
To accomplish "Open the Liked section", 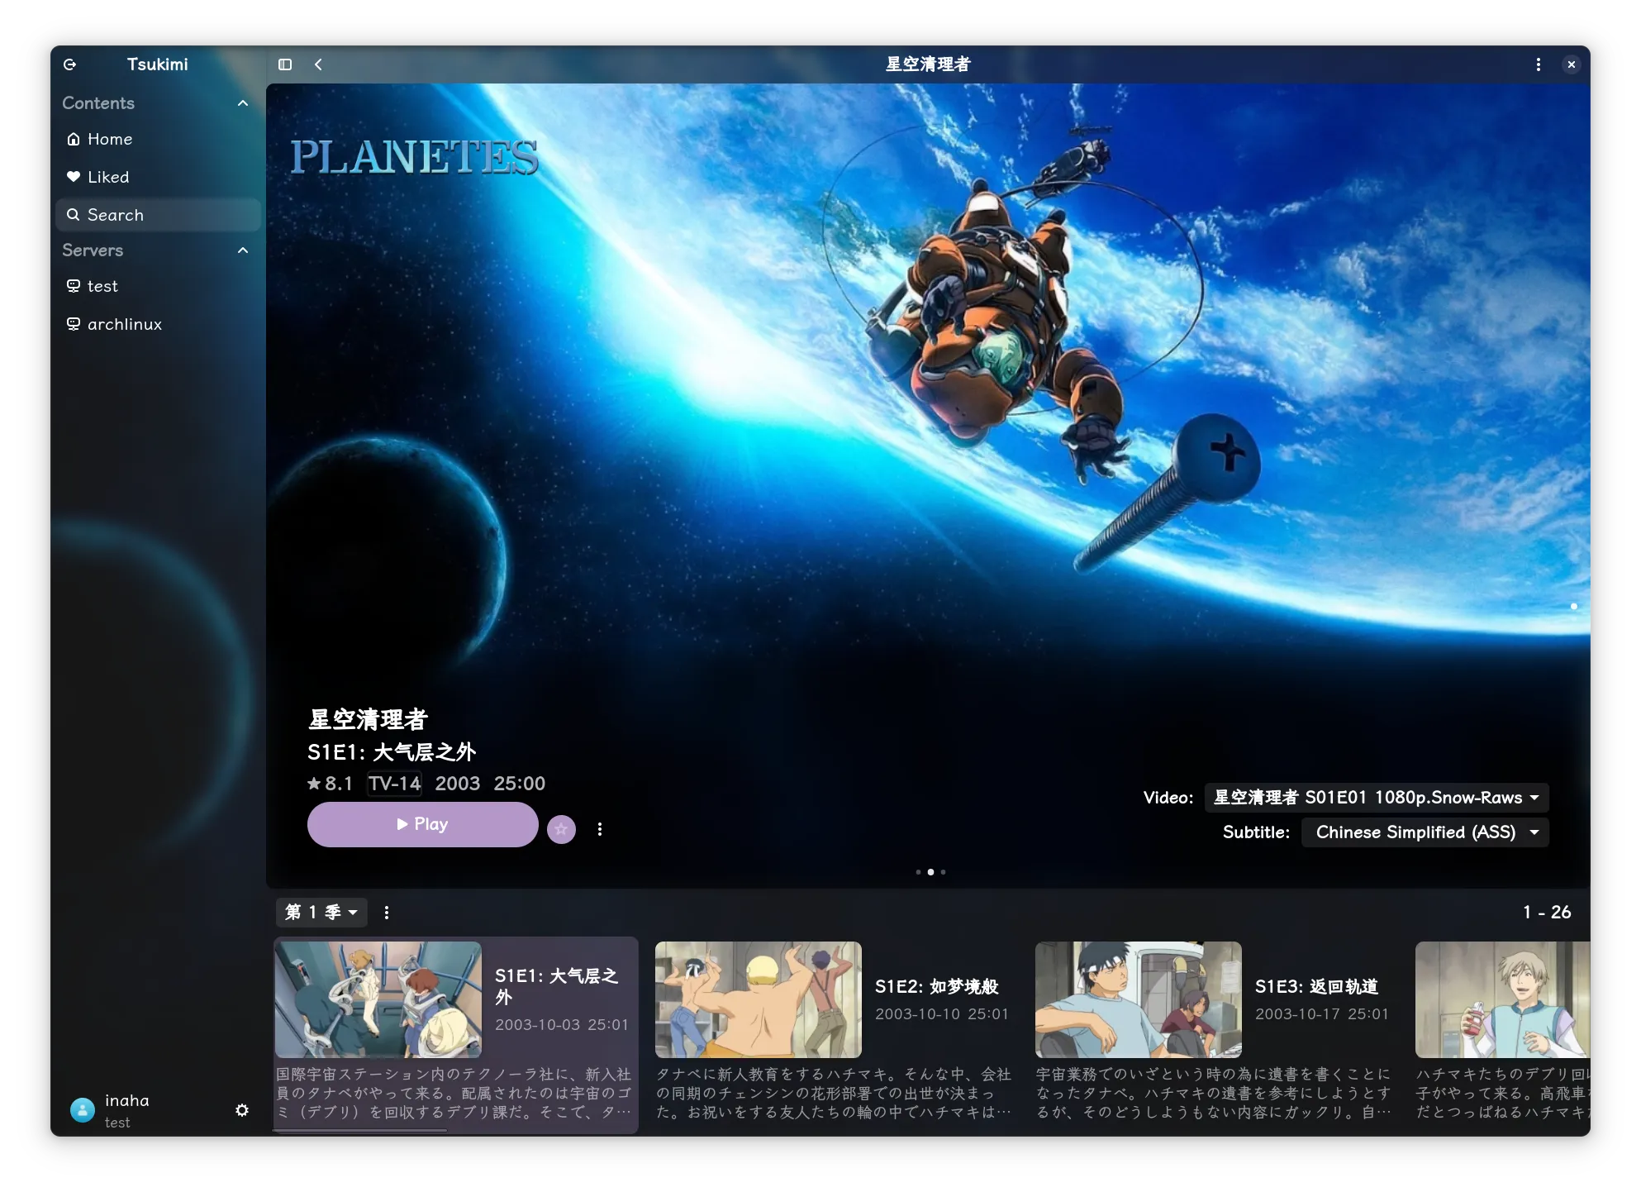I will 108,177.
